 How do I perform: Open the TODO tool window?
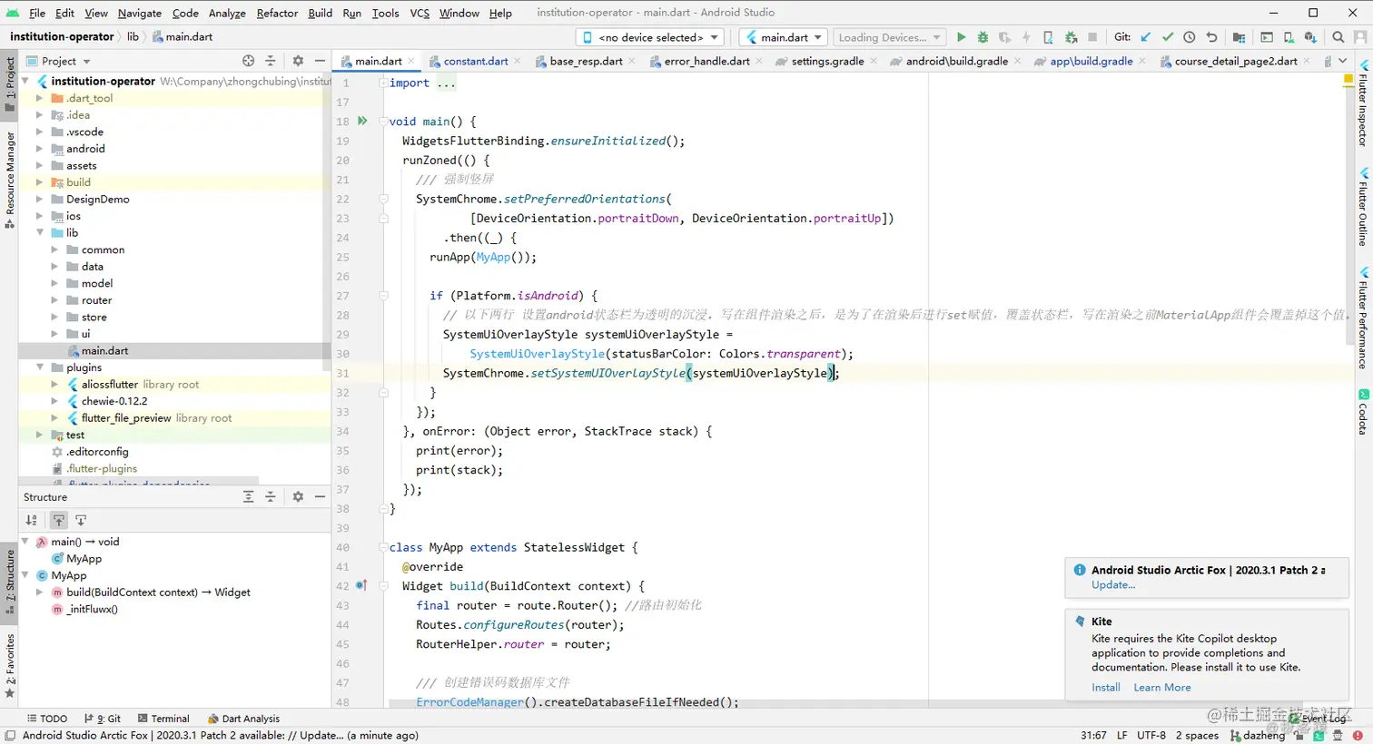(x=47, y=719)
